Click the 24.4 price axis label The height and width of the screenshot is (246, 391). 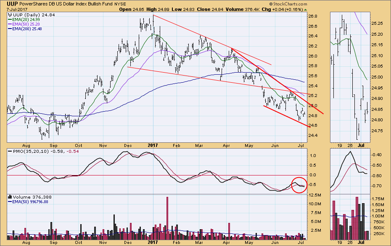point(313,136)
